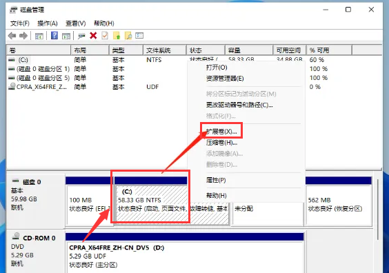Click greyed-out 添加镜像(A)... context menu entry
Image resolution: width=389 pixels, height=273 pixels.
pos(224,154)
